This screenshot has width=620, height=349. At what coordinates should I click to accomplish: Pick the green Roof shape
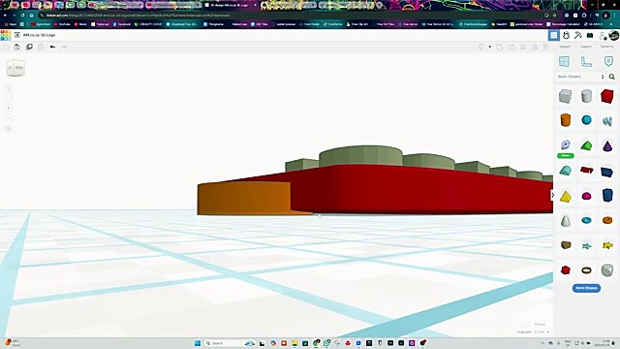(586, 145)
